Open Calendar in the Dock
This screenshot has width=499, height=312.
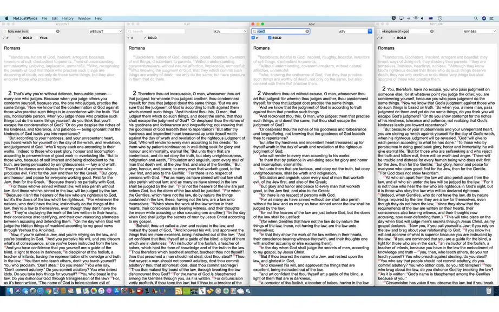click(71, 291)
